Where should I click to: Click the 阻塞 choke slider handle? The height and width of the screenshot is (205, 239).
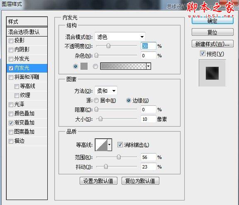(96, 109)
